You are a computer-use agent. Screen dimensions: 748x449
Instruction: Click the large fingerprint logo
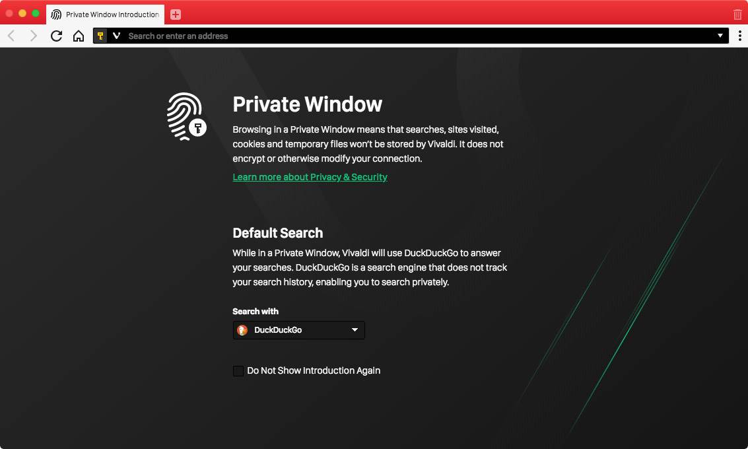tap(186, 116)
